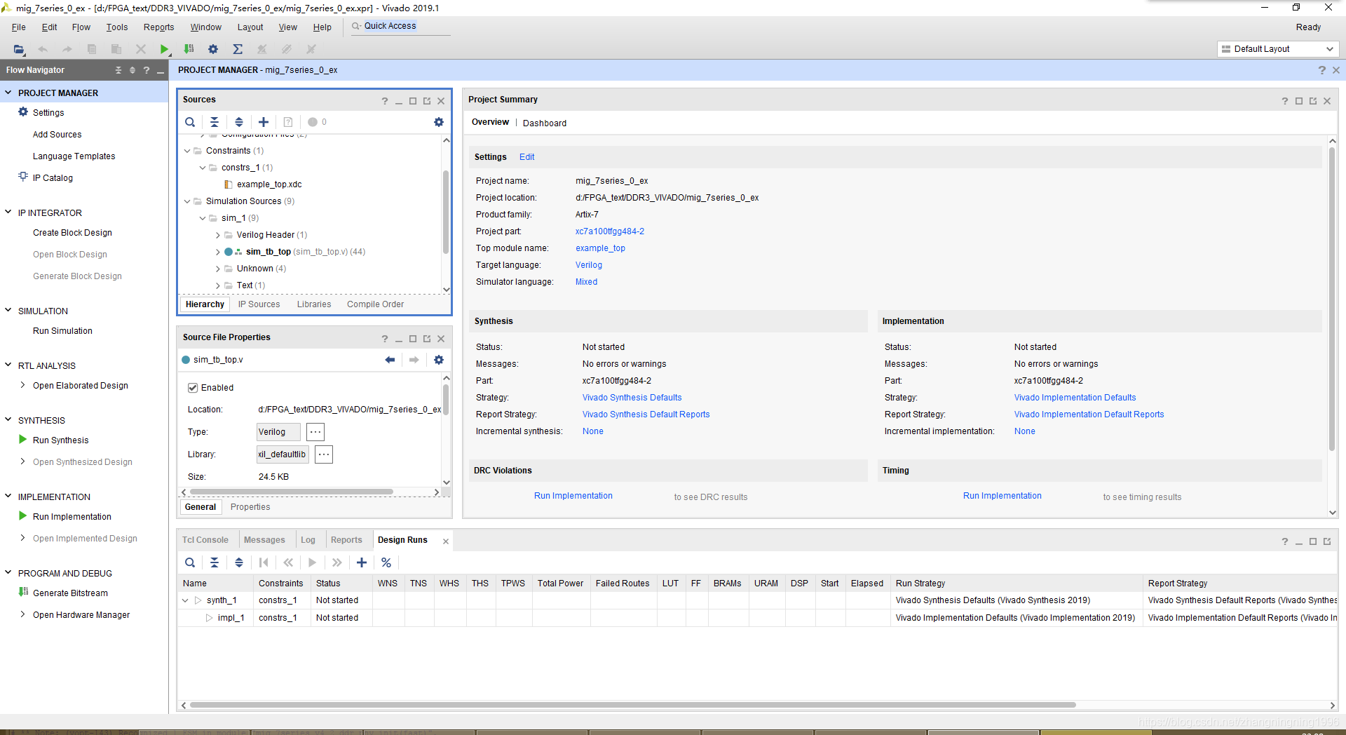Viewport: 1346px width, 735px height.
Task: Search in the Sources panel
Action: [x=190, y=122]
